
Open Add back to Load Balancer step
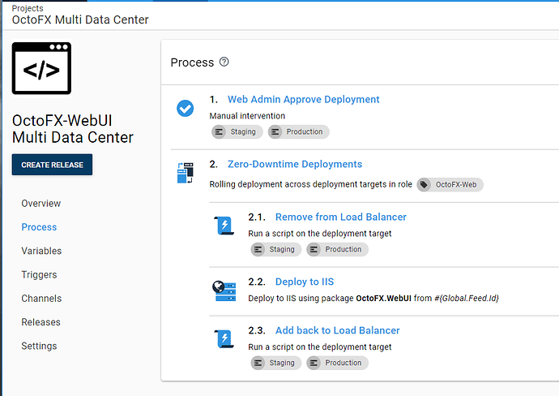(x=338, y=330)
